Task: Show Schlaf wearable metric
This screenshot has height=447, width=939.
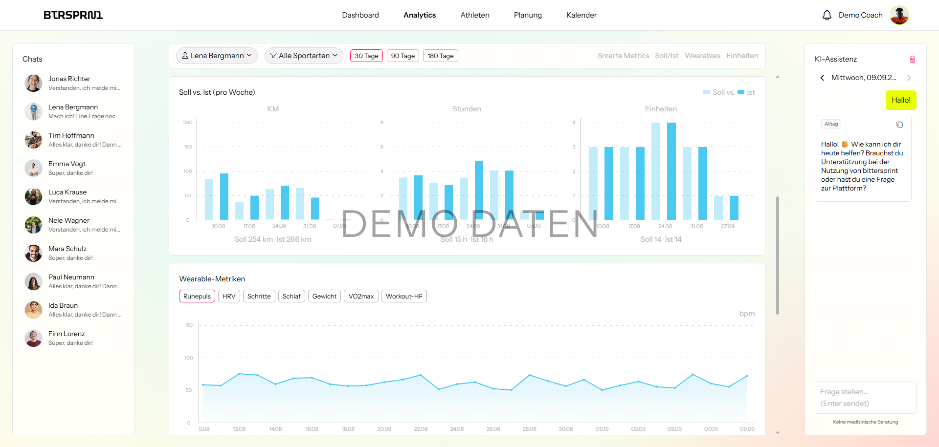Action: 291,296
